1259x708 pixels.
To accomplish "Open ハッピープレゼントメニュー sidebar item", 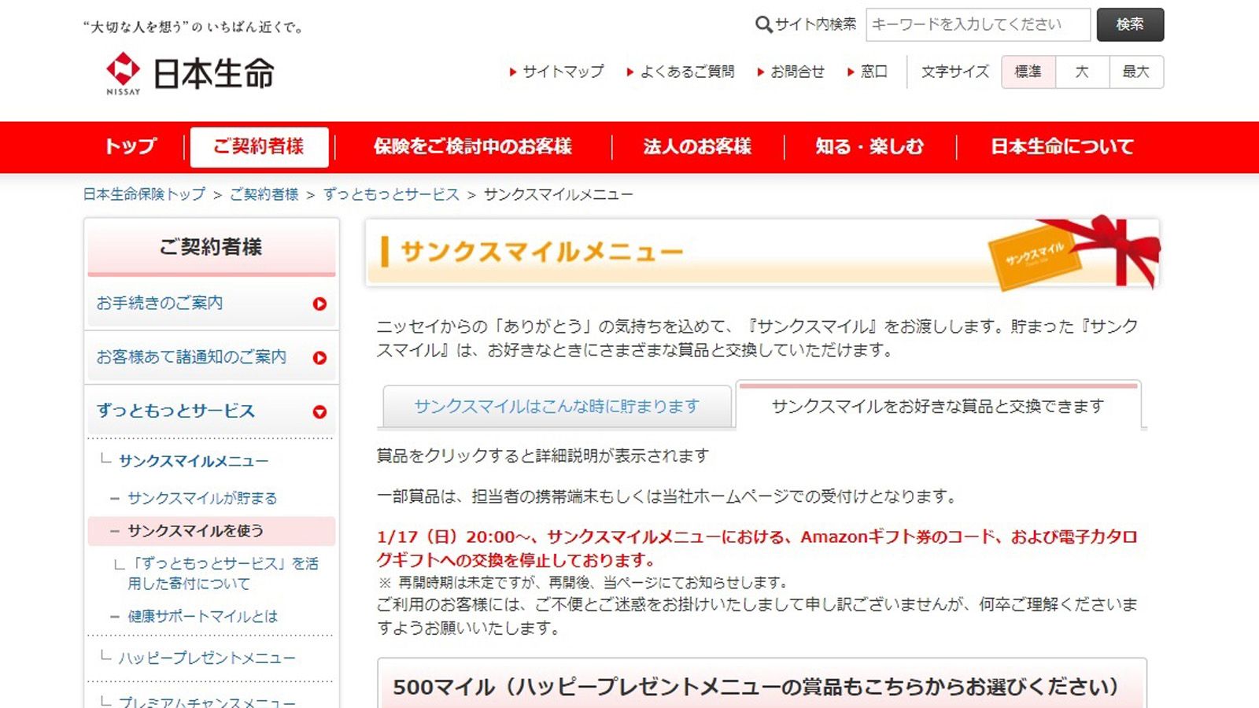I will coord(207,658).
